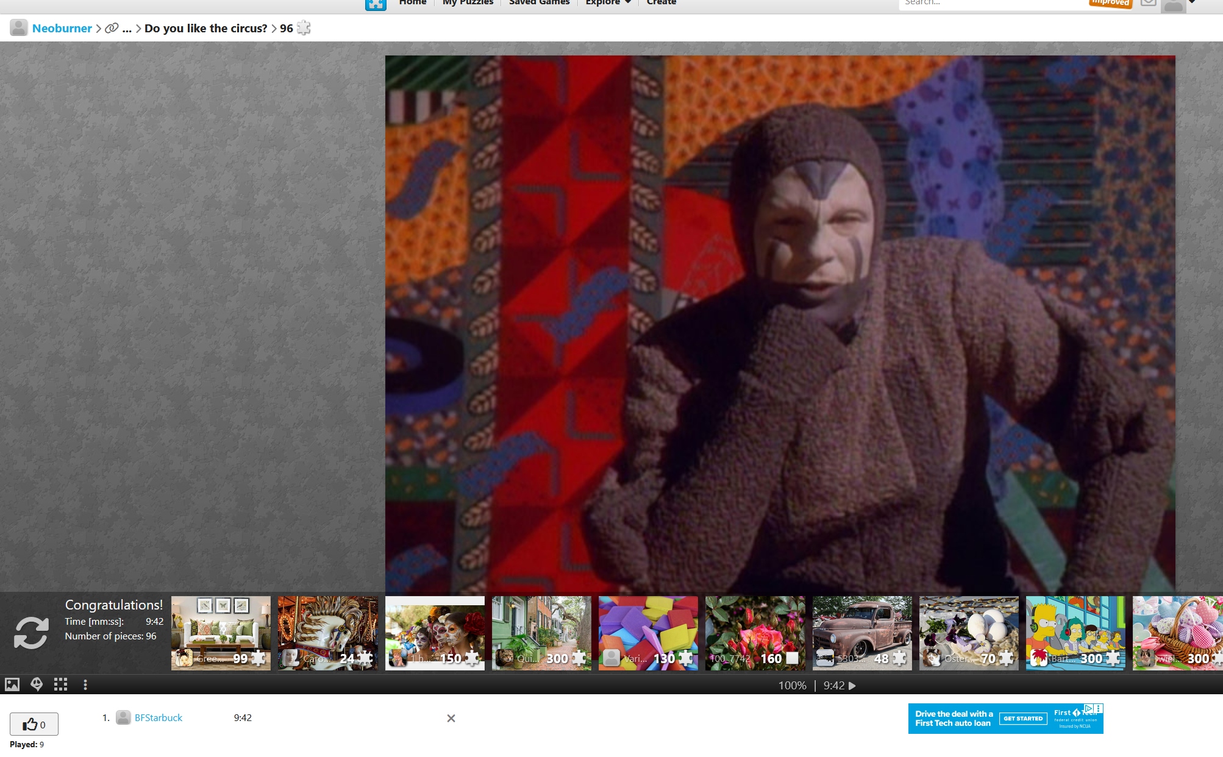Viewport: 1223px width, 757px height.
Task: Open the 300-piece street houses puzzle
Action: click(x=541, y=633)
